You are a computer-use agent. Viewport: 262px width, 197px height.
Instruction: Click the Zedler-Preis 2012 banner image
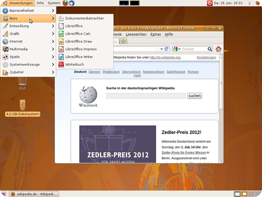point(117,144)
